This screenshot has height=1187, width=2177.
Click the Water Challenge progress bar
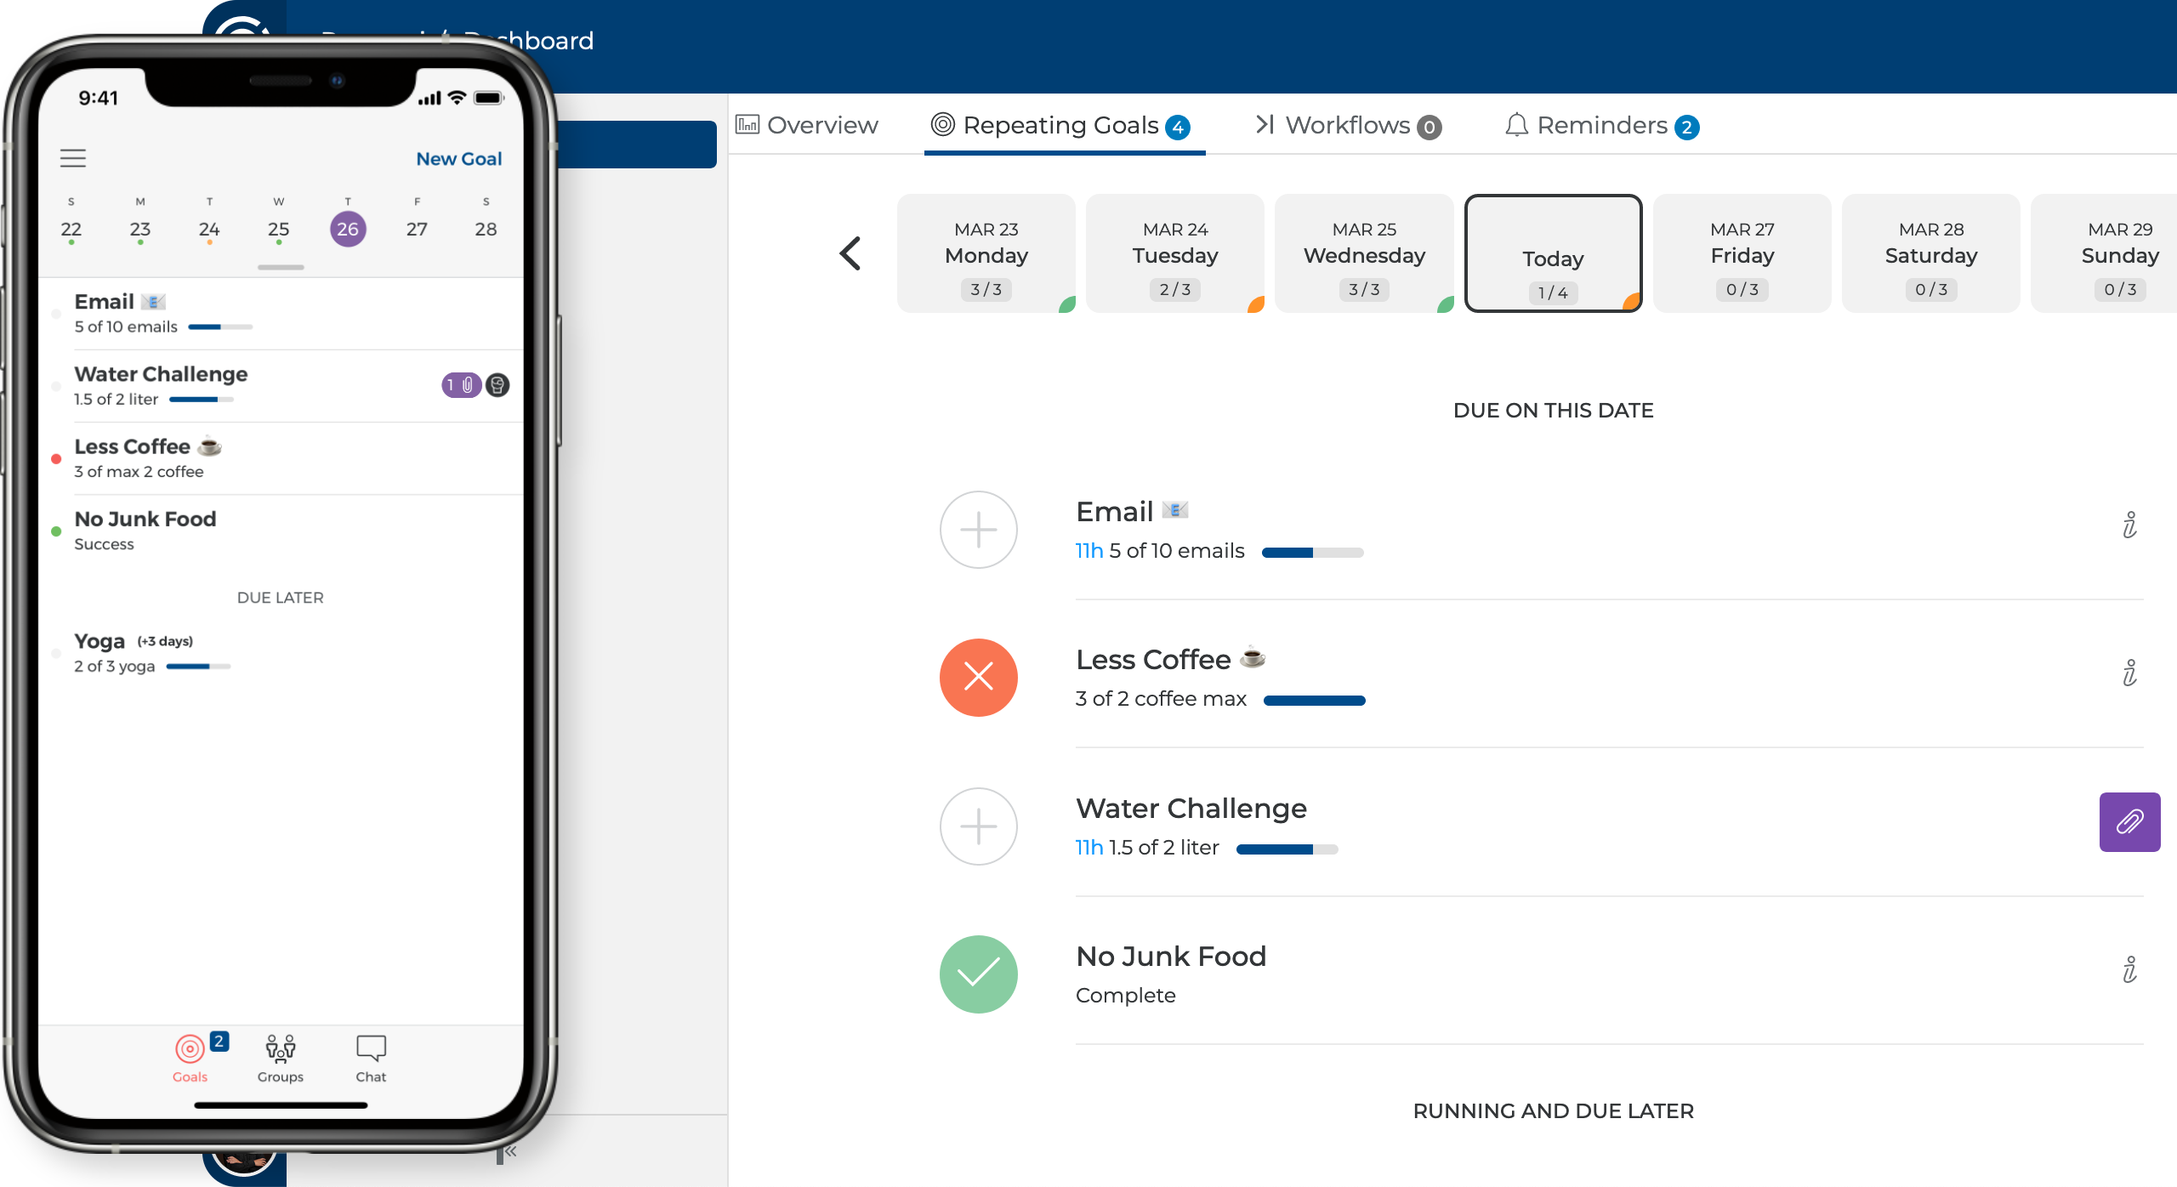click(x=1287, y=849)
